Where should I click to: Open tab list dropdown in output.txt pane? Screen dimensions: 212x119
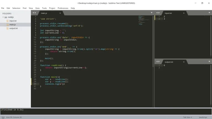pos(209,61)
